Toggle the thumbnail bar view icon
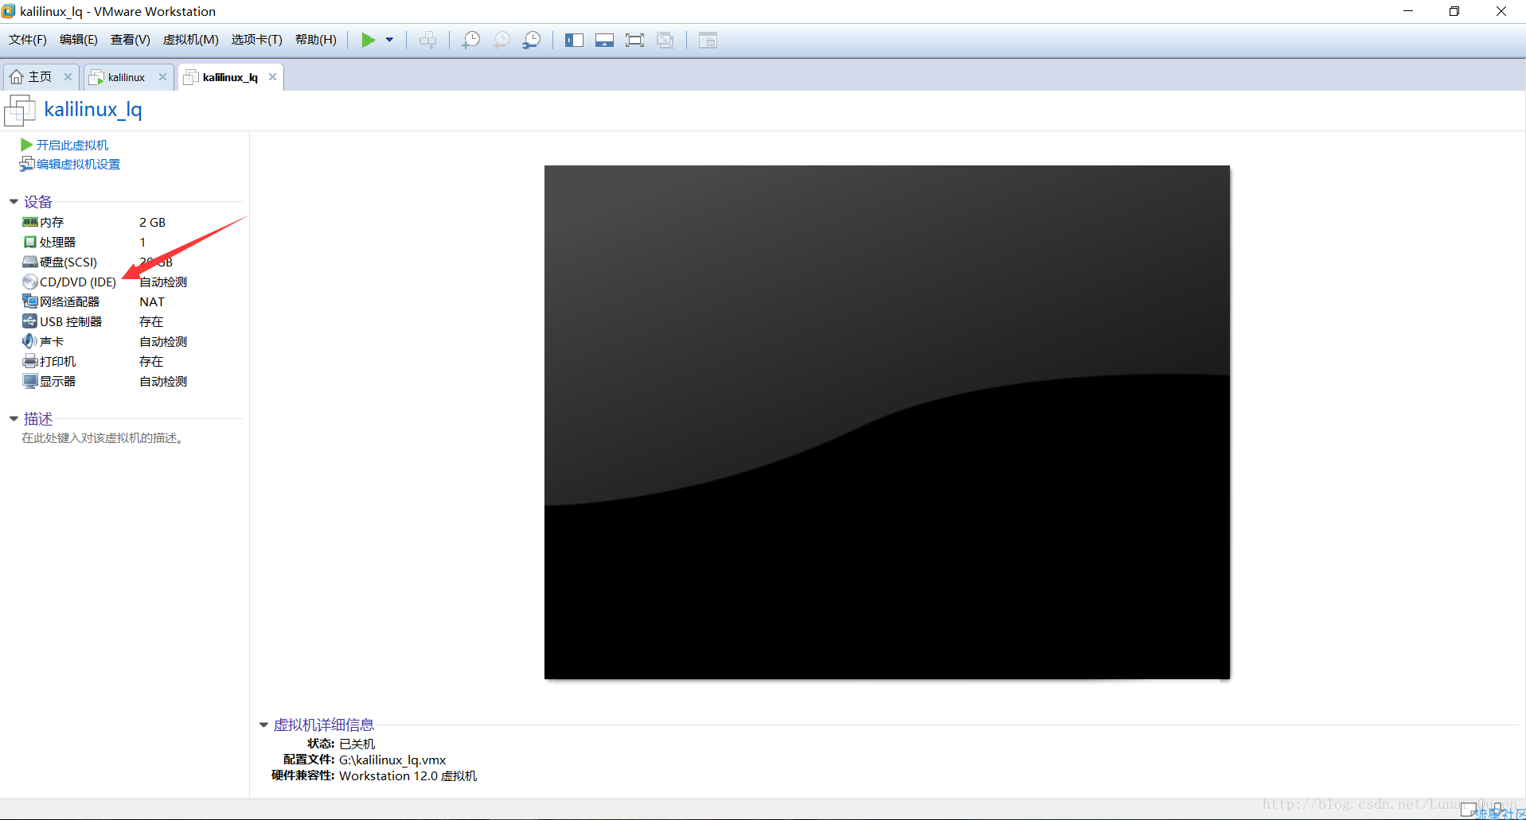1526x820 pixels. click(x=604, y=40)
